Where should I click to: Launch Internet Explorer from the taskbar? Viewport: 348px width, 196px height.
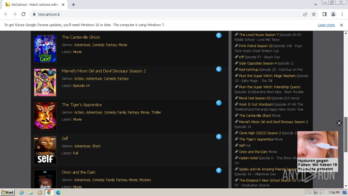click(x=21, y=192)
